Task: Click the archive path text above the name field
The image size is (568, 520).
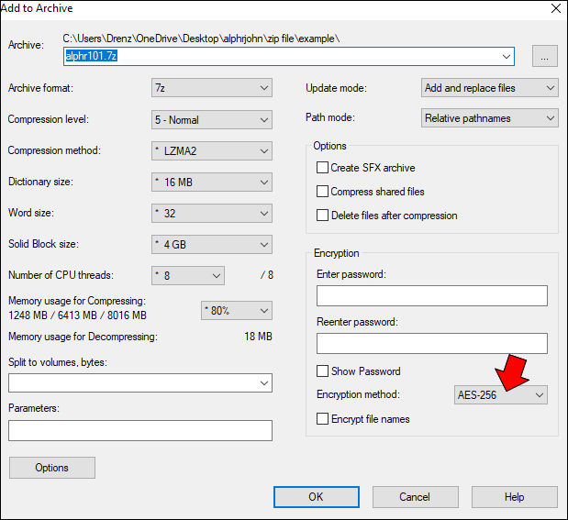Action: pos(201,39)
